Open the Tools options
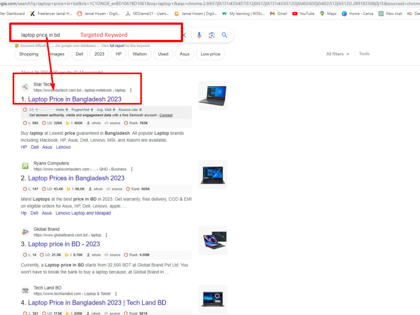The image size is (420, 315). (364, 54)
